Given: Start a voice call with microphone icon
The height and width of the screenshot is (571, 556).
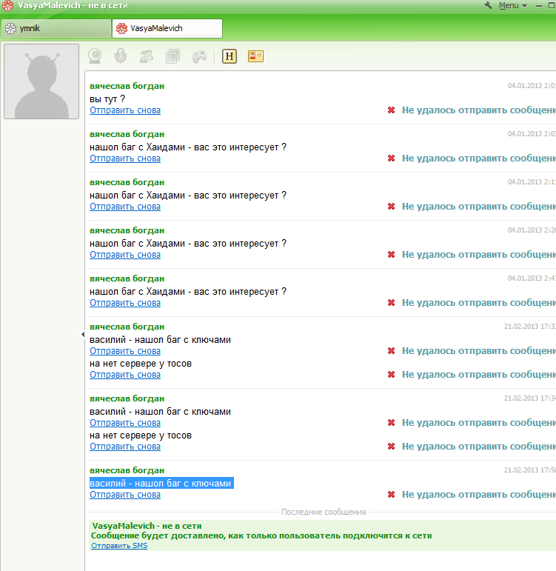Looking at the screenshot, I should pyautogui.click(x=121, y=56).
